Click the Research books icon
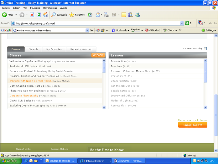Viewport: 218px width, 164px height. (x=130, y=15)
